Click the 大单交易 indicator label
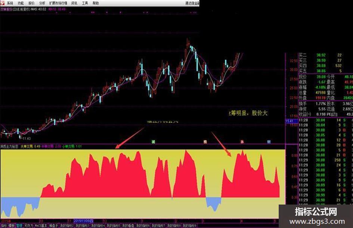Screen dimensions: 353x228 click(27, 146)
